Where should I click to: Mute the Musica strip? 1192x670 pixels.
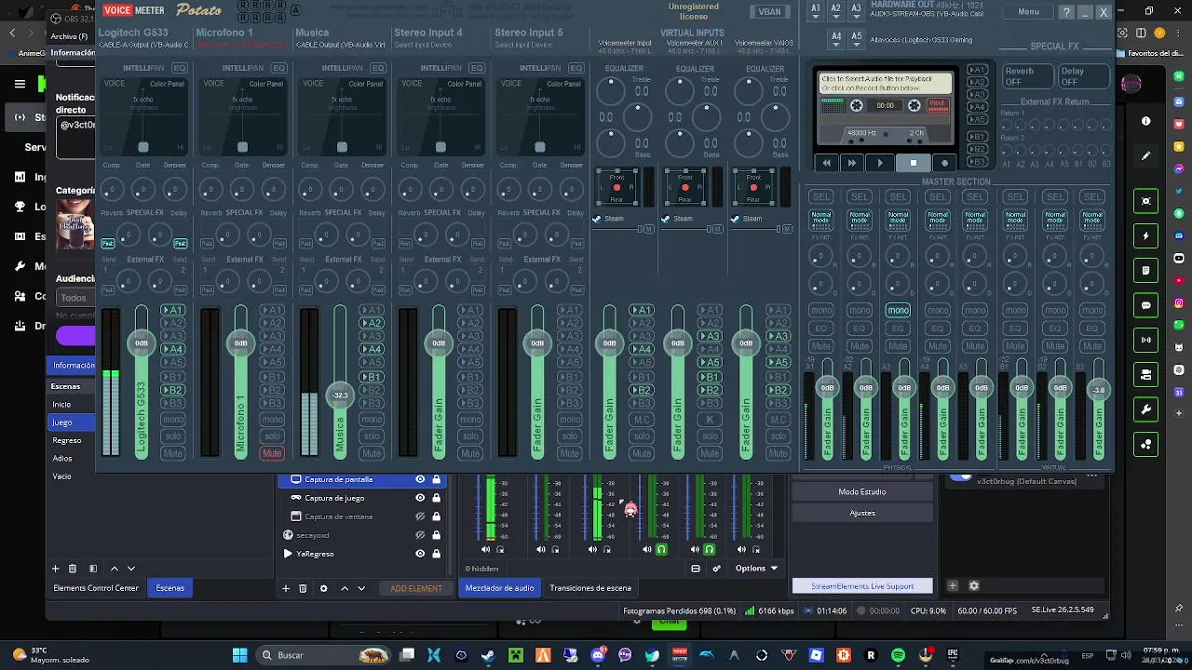(x=372, y=453)
